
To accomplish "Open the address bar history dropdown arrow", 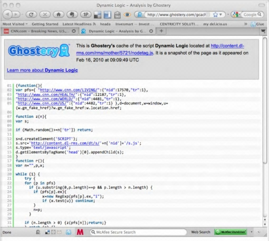I will click(x=221, y=14).
